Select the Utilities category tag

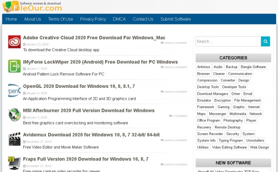coord(203,147)
